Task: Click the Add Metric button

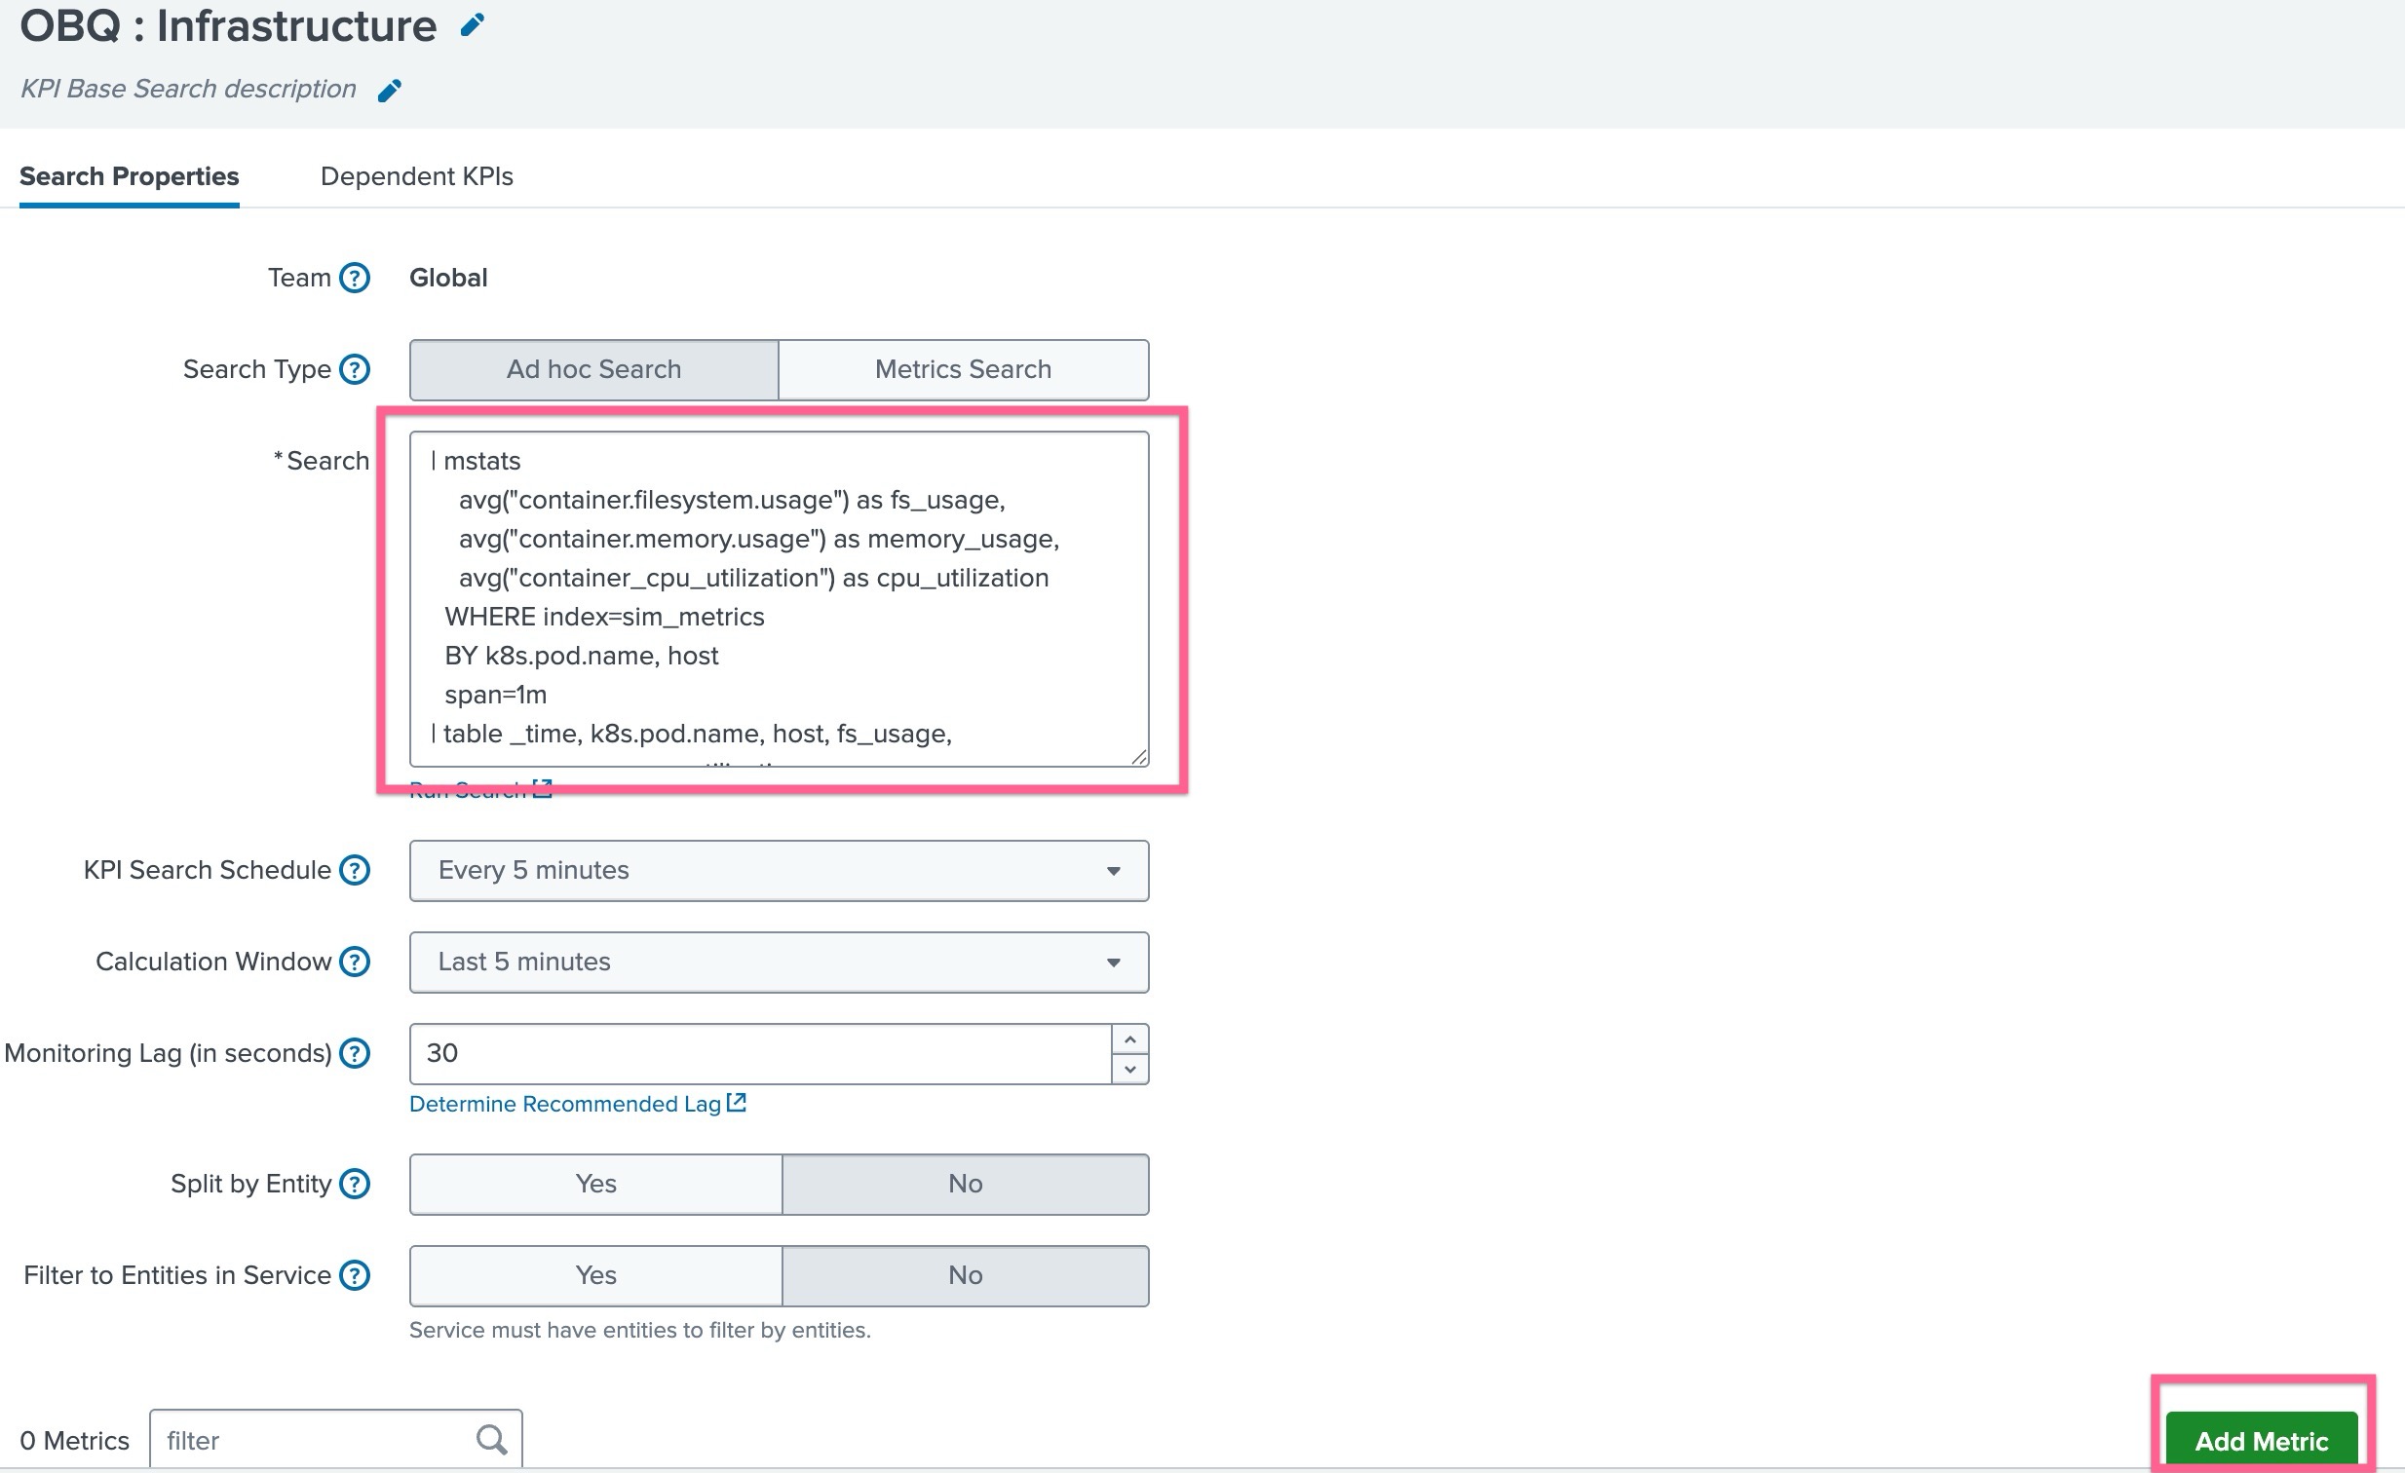Action: click(x=2262, y=1441)
